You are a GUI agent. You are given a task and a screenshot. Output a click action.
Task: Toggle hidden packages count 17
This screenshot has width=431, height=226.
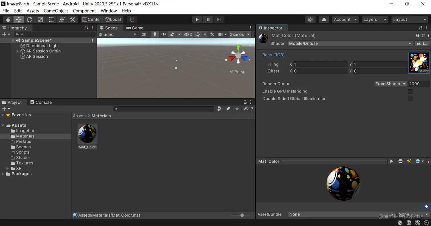248,109
